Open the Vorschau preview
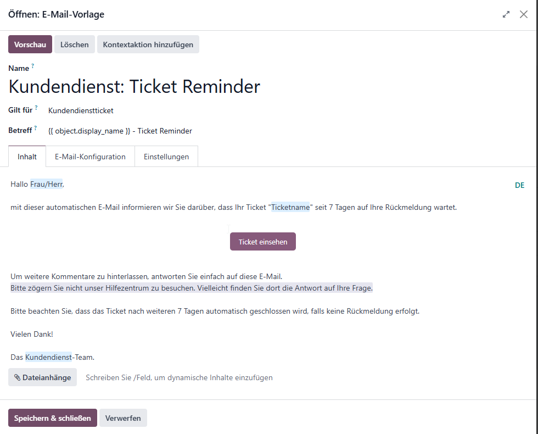Viewport: 538px width, 434px height. pyautogui.click(x=30, y=44)
